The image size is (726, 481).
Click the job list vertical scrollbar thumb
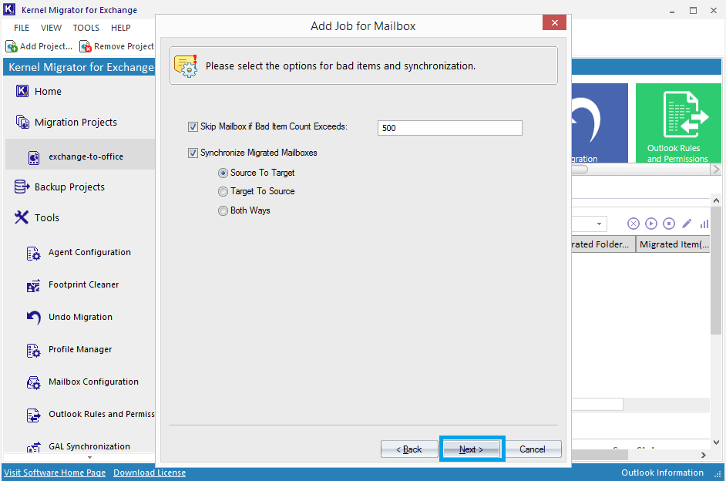point(716,271)
